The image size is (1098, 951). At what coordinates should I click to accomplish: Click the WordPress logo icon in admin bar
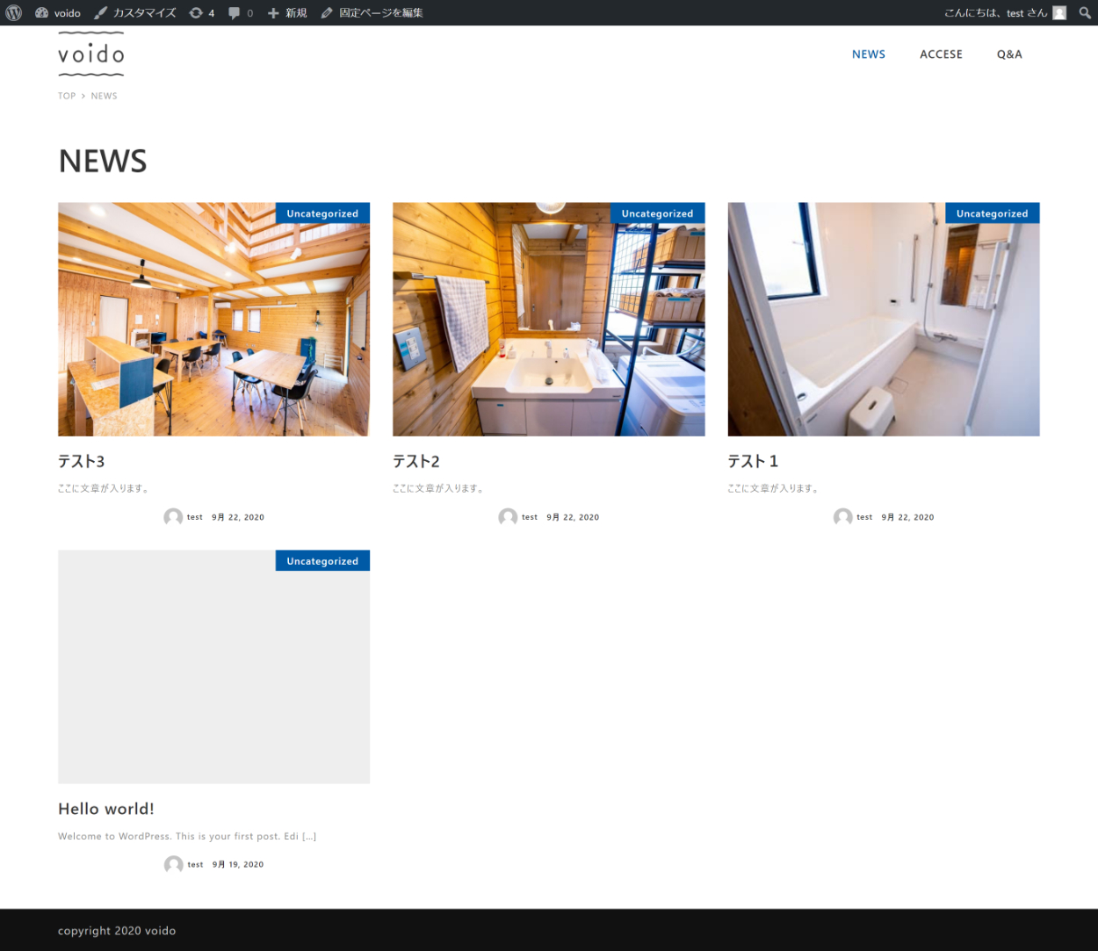point(13,12)
